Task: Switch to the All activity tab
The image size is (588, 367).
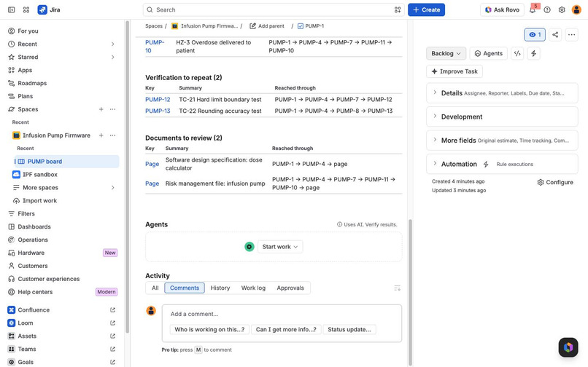Action: click(x=155, y=288)
